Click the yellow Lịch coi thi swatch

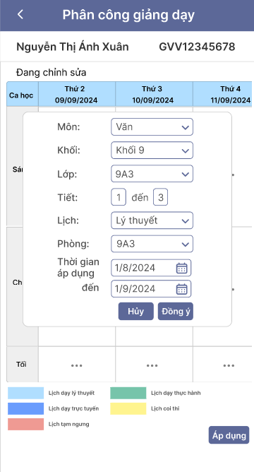coord(128,409)
